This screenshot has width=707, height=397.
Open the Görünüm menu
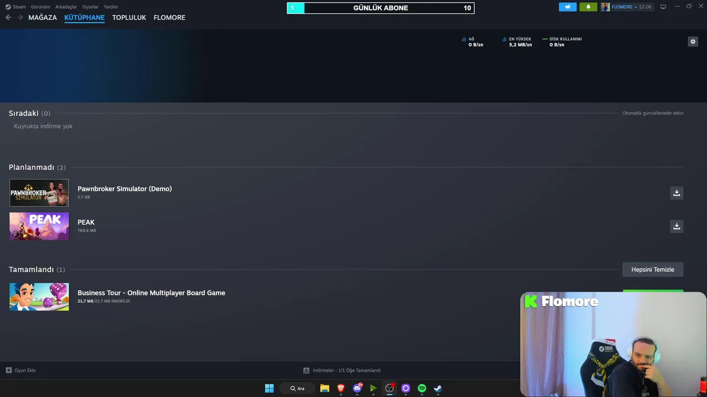pyautogui.click(x=40, y=7)
